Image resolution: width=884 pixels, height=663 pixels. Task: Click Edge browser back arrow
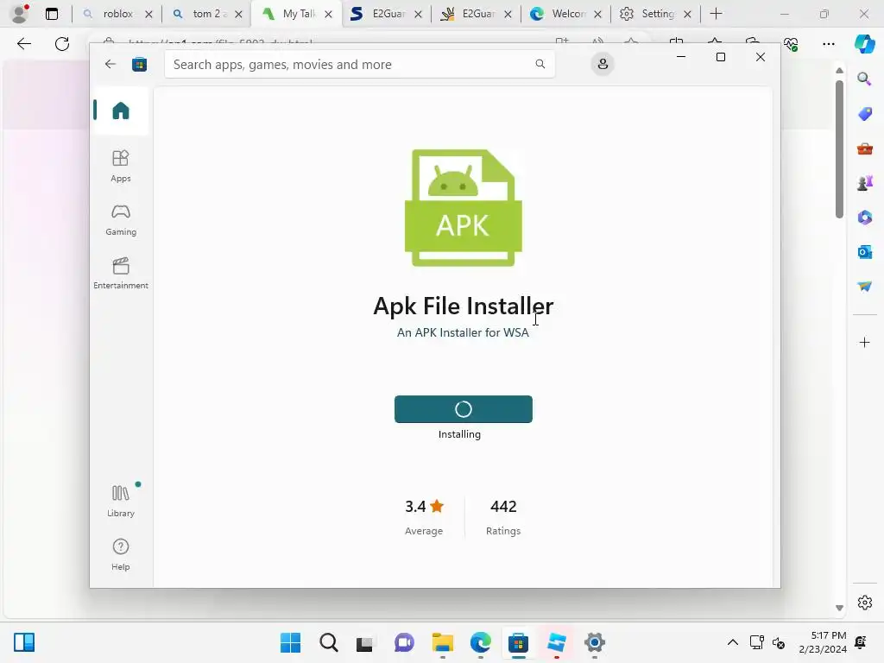click(x=23, y=44)
